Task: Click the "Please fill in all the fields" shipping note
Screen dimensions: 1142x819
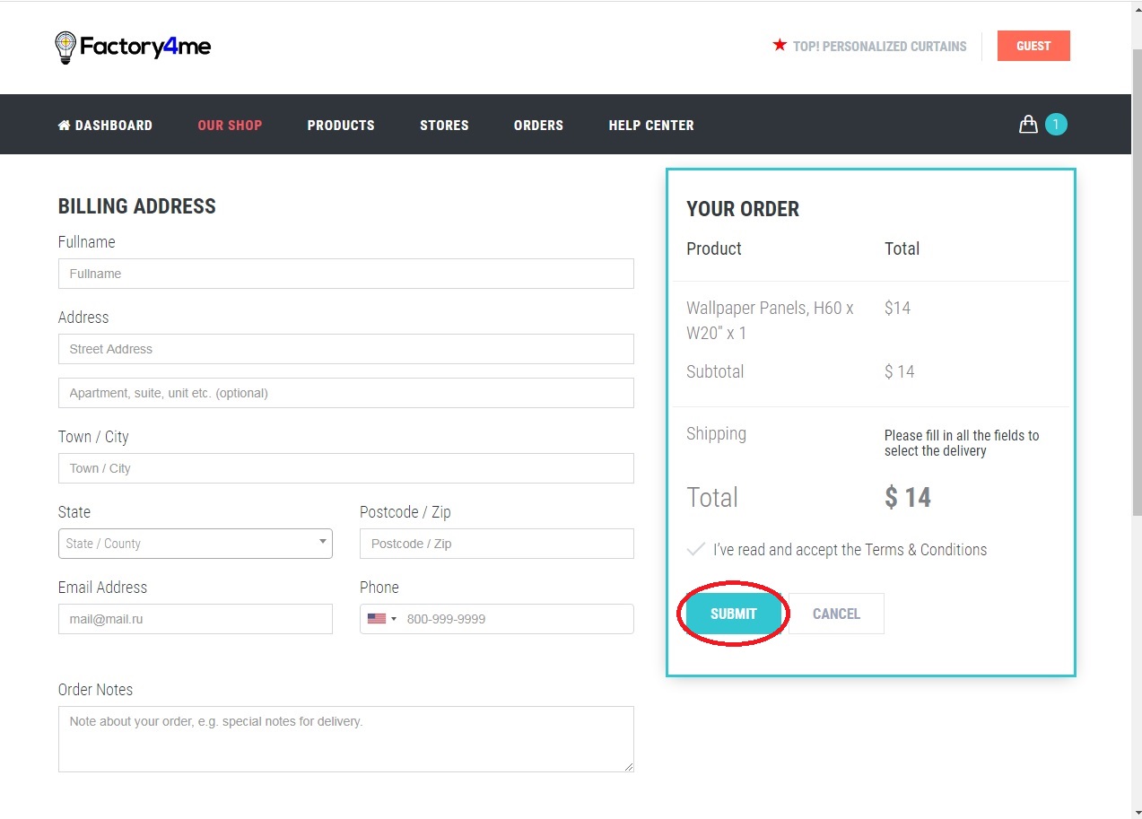Action: coord(962,443)
